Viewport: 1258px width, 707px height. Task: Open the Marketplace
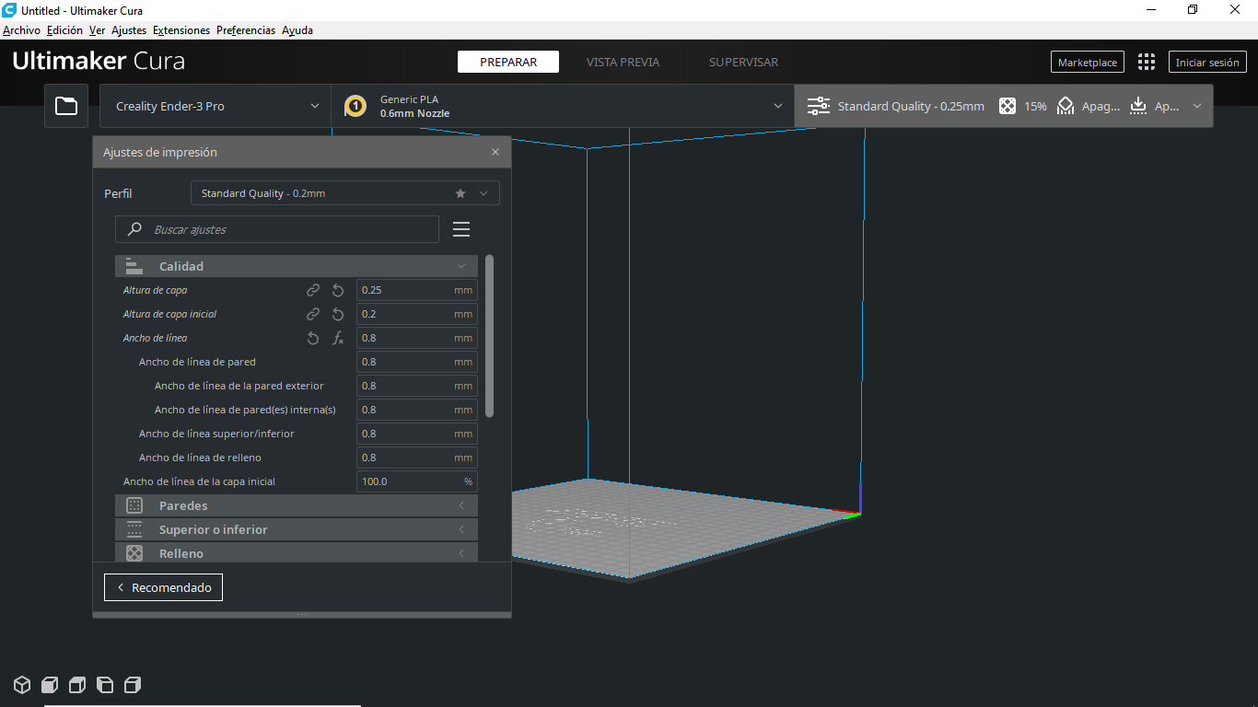[x=1088, y=62]
